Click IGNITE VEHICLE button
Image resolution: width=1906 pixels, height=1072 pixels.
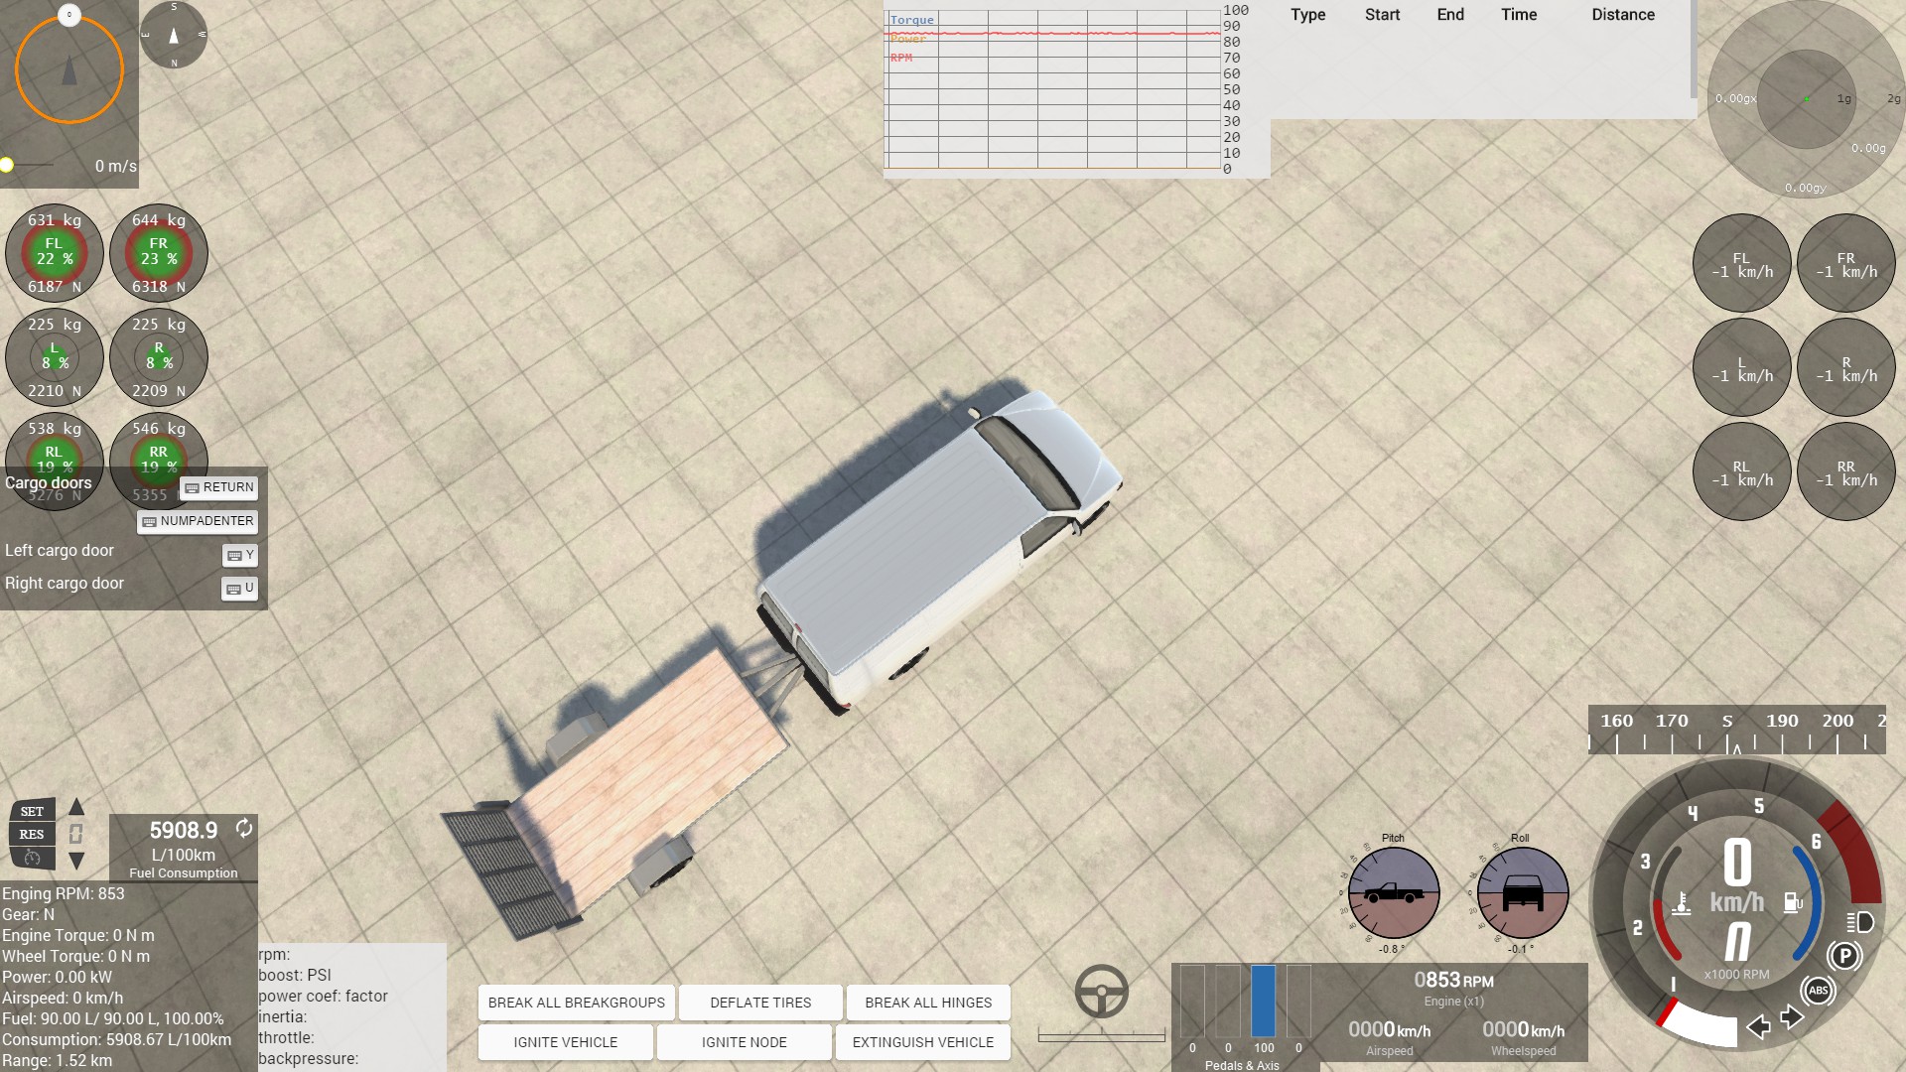[x=566, y=1042]
